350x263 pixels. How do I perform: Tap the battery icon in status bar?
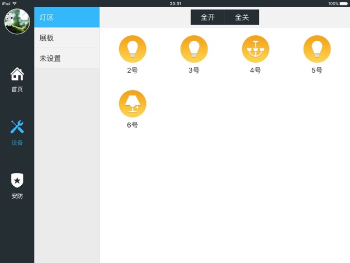344,3
